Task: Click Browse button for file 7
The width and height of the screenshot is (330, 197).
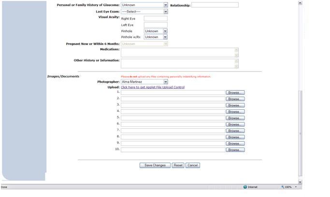Action: pos(235,131)
